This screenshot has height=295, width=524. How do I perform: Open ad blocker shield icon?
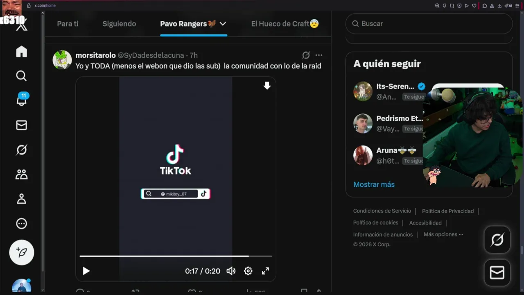pos(459,6)
